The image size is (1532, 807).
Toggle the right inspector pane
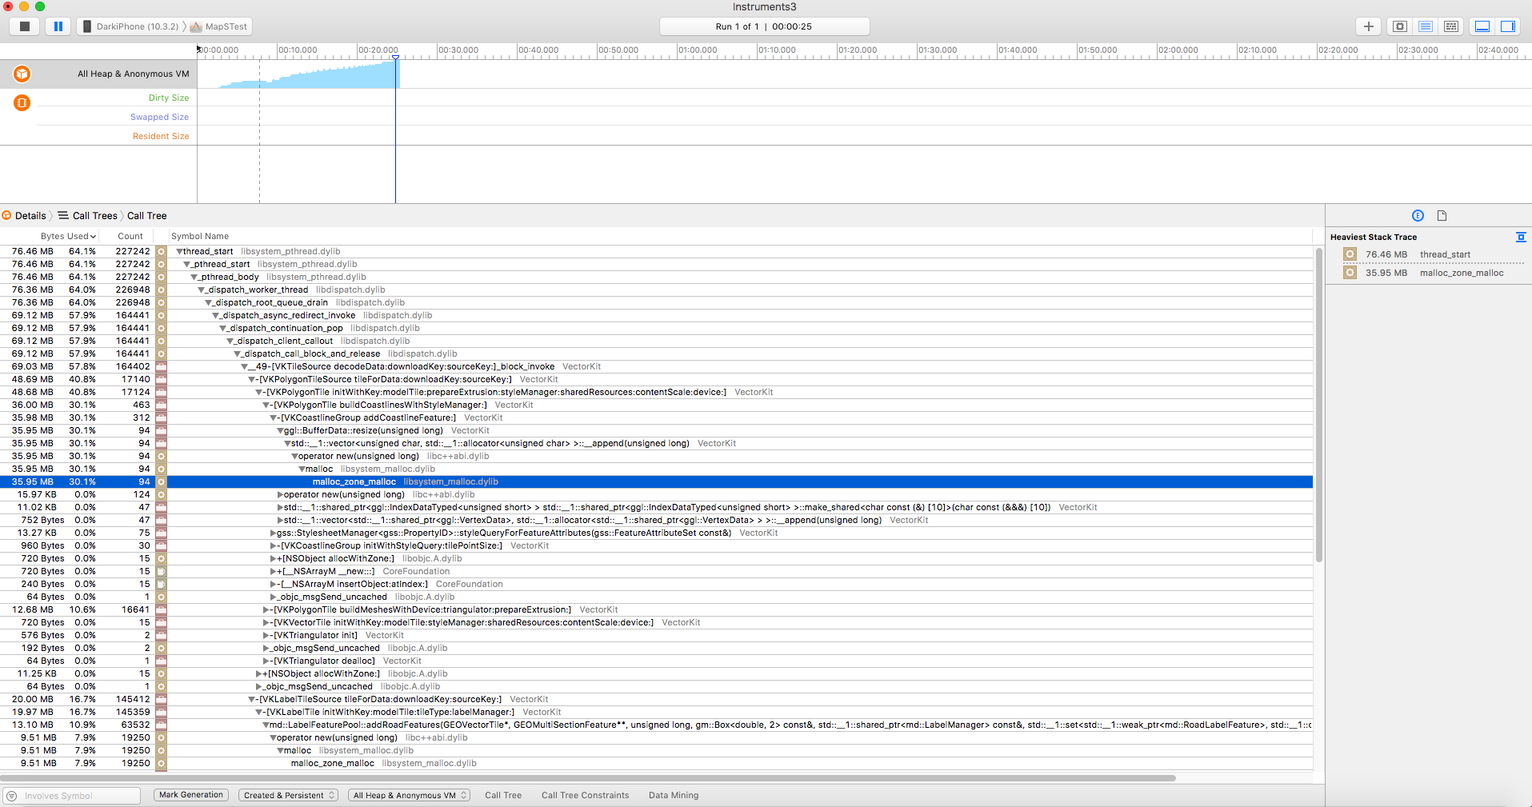tap(1507, 26)
